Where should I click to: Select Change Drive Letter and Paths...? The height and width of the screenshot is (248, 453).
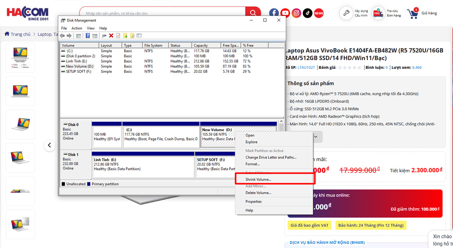271,157
